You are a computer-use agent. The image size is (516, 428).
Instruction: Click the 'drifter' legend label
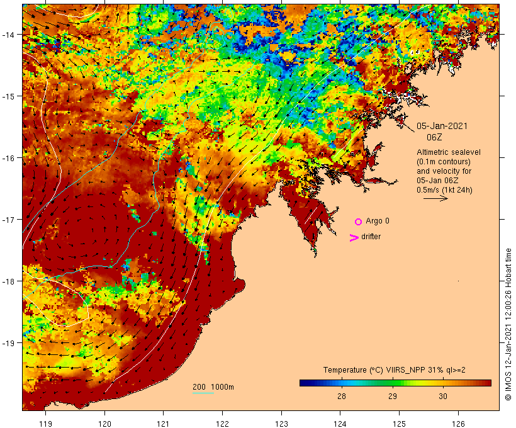click(x=371, y=237)
